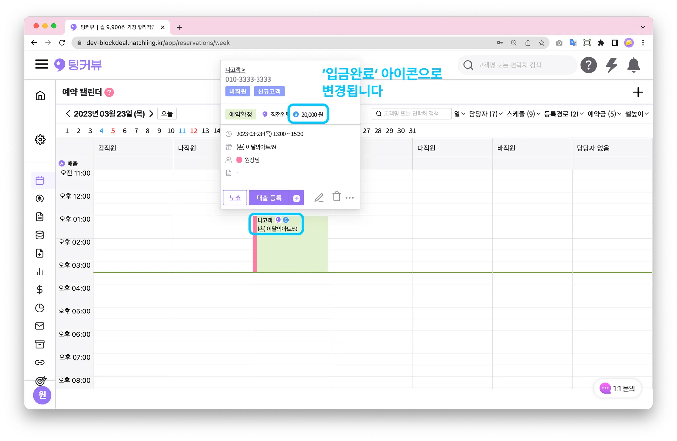This screenshot has height=441, width=677.
Task: Click the mail envelope sidebar icon
Action: (40, 326)
